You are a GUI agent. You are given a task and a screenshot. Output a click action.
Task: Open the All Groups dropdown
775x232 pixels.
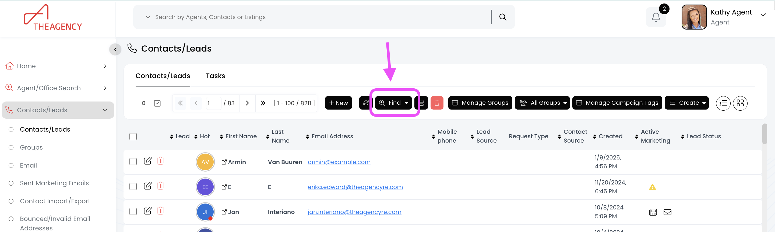(542, 103)
